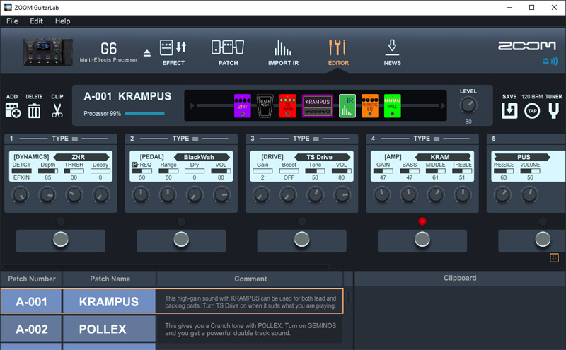The height and width of the screenshot is (350, 566).
Task: Click the TS Drive effect name selector
Action: pos(323,157)
